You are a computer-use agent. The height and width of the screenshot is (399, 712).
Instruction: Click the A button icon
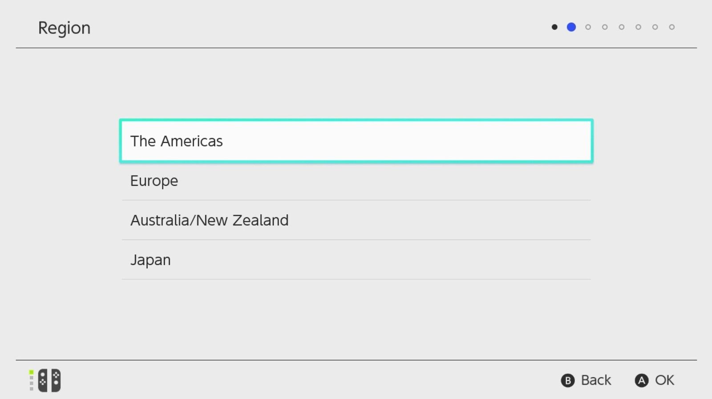(x=641, y=381)
